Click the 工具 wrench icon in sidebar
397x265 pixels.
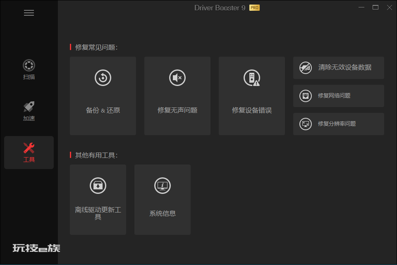29,148
